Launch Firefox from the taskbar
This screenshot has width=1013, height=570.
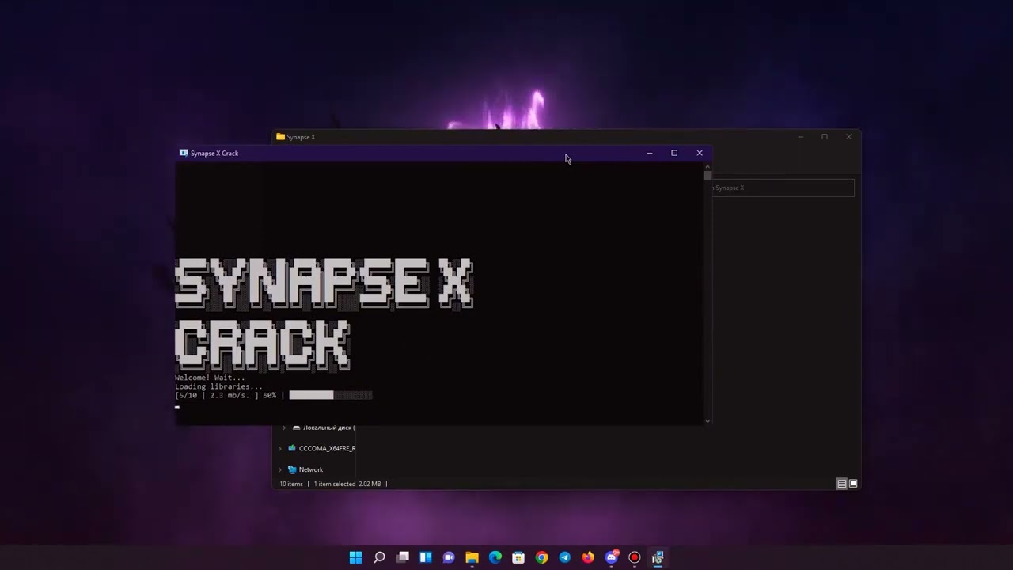pyautogui.click(x=588, y=557)
